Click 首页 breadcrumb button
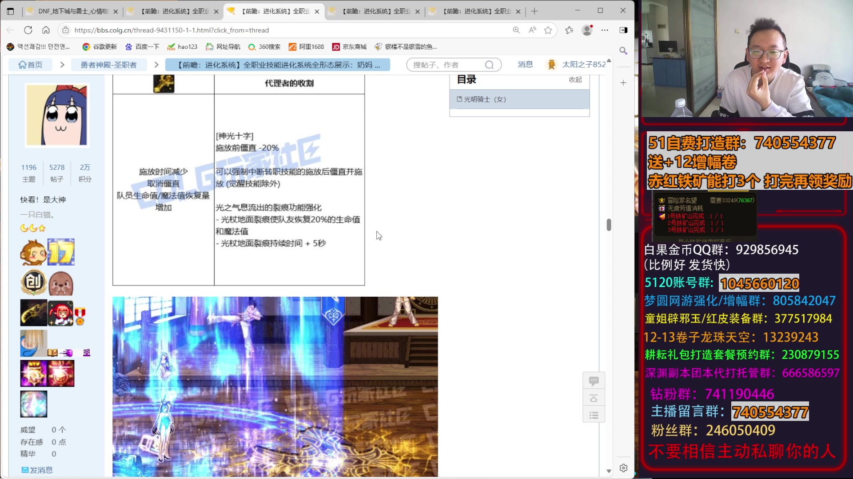 click(x=30, y=65)
